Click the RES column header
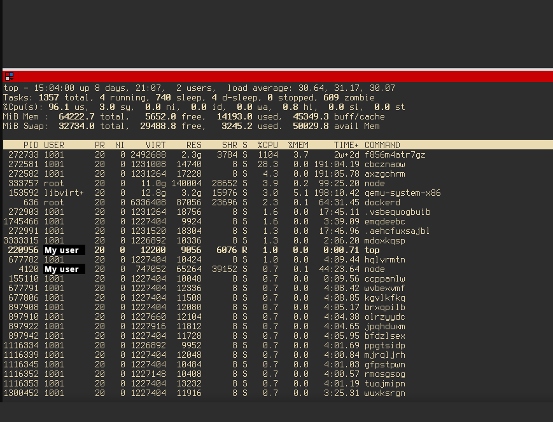Viewport: 553px width, 422px height. pos(194,145)
